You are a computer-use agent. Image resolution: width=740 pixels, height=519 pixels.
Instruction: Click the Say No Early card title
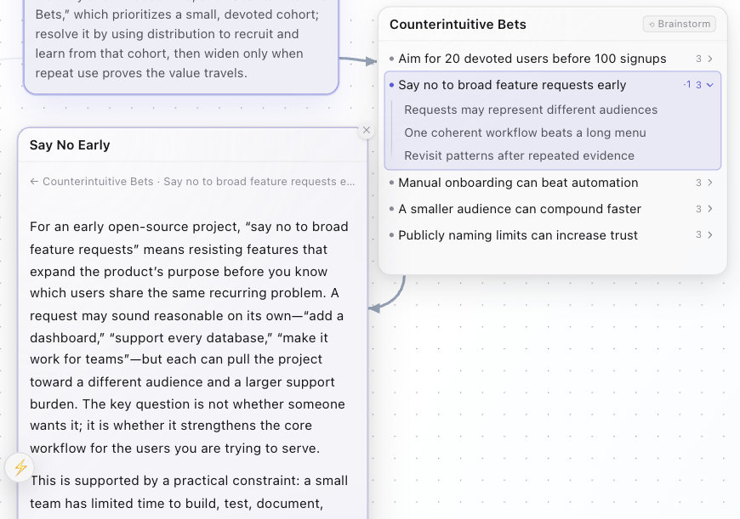[70, 145]
